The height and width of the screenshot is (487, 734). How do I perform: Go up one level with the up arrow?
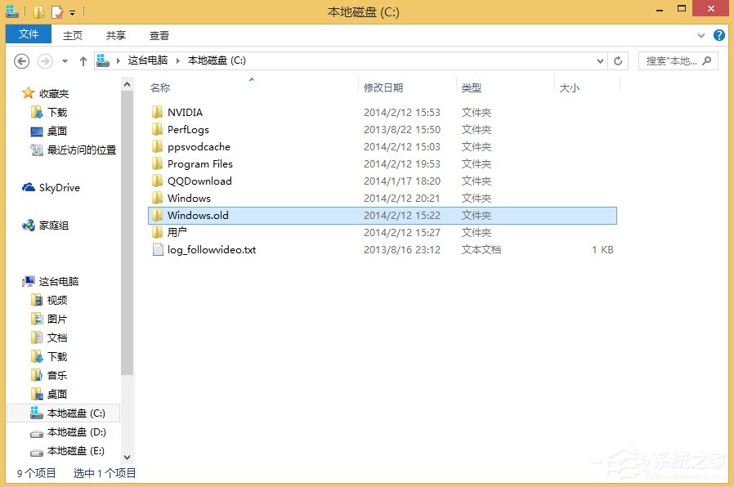point(83,60)
